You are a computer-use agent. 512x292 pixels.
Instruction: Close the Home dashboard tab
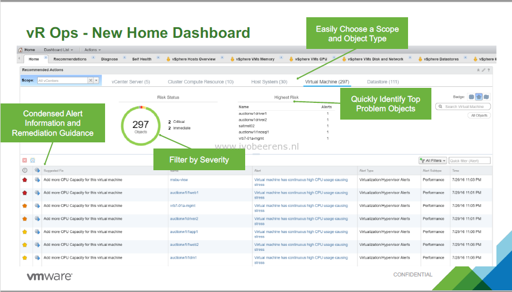click(46, 57)
